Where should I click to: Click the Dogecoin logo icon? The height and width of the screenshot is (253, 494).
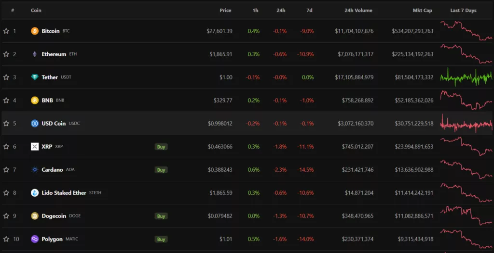click(x=35, y=216)
